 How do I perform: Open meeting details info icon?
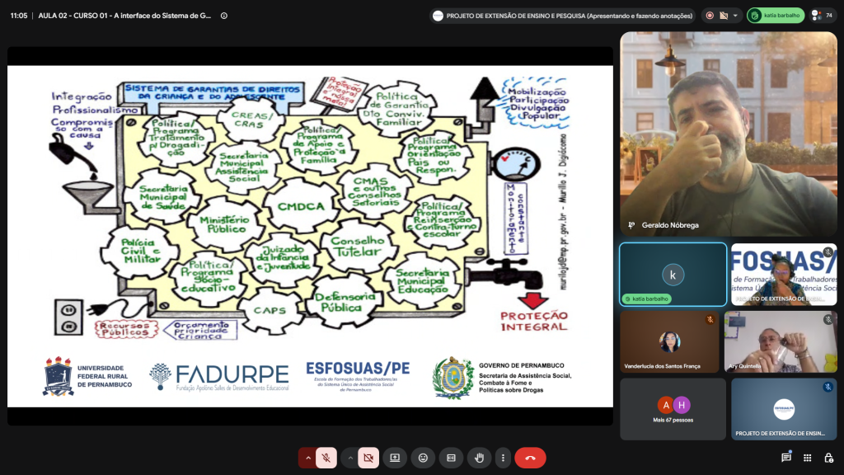[x=224, y=16]
